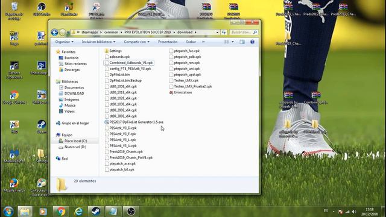Viewport: 386px width, 217px height.
Task: Open the Compartir con dropdown
Action: click(x=137, y=42)
